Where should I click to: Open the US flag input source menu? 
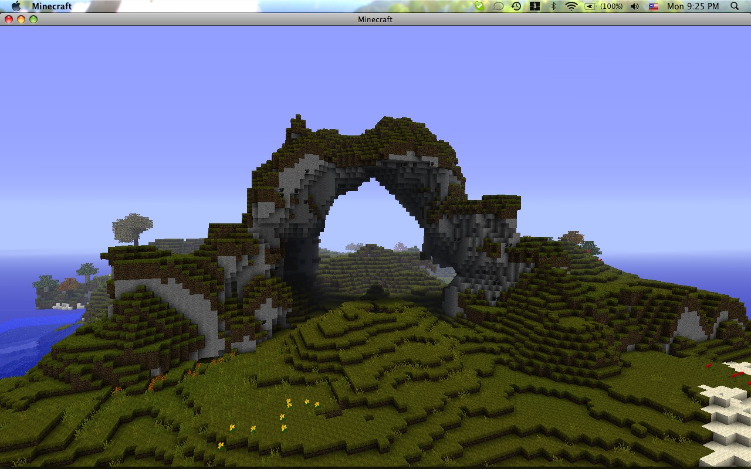click(x=652, y=6)
